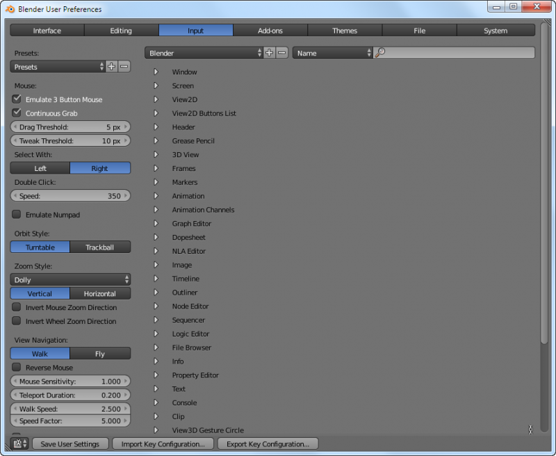Switch to the Interface tab

(x=47, y=31)
